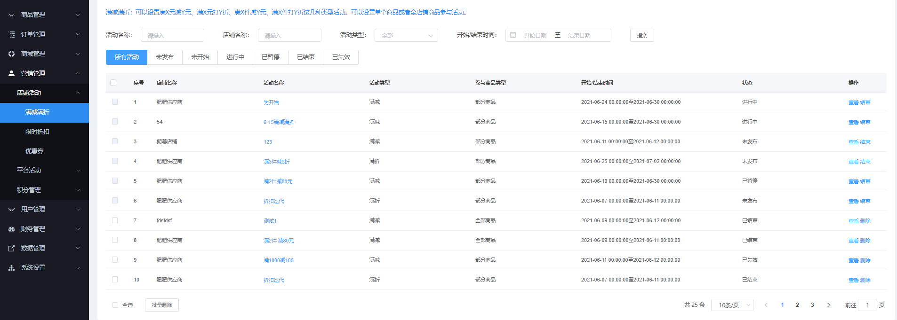Click the 活动名称 input field
Image resolution: width=897 pixels, height=320 pixels.
172,35
